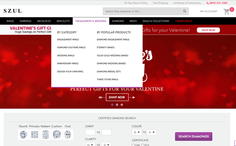Viewport: 236px width, 146px height.
Task: Click the minimum carat input field
Action: tap(90, 132)
